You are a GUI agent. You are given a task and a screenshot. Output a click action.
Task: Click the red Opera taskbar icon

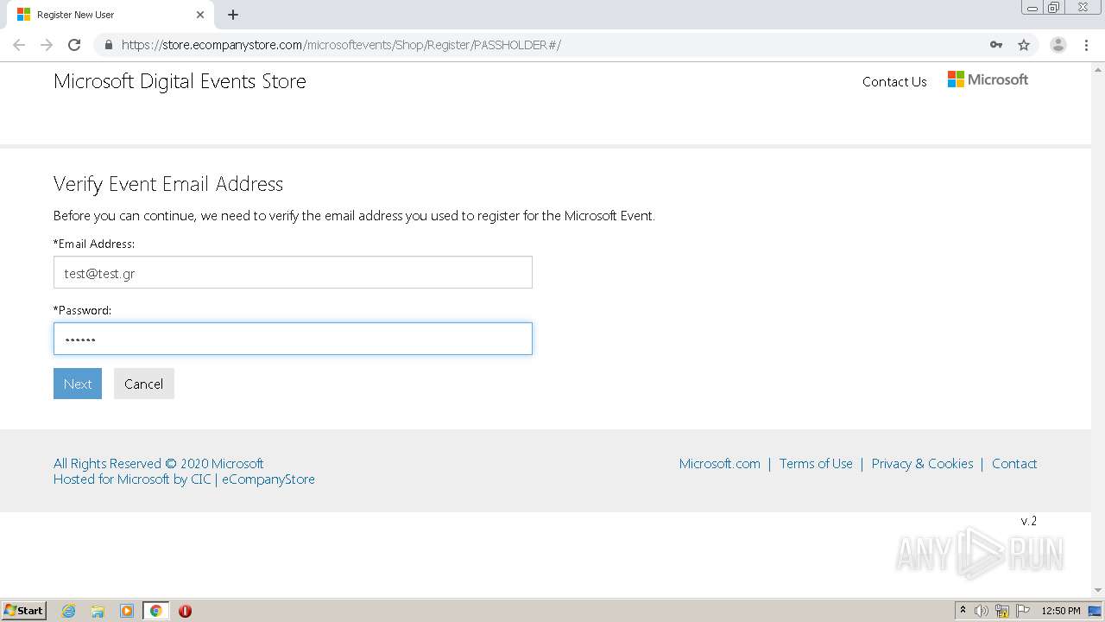[185, 611]
